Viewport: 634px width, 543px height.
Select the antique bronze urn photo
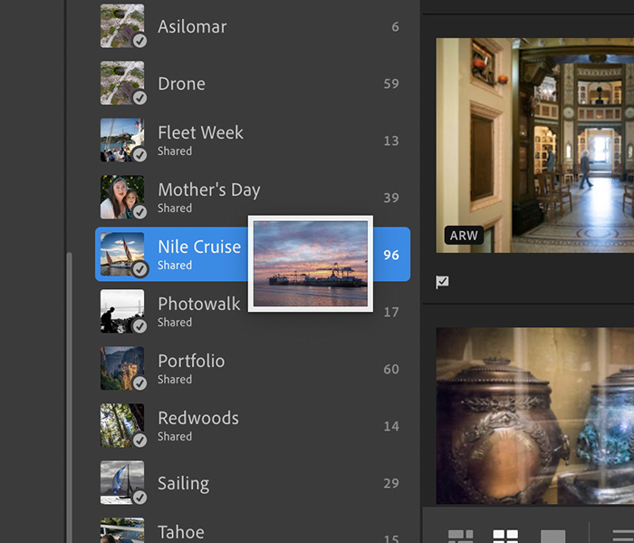click(535, 416)
